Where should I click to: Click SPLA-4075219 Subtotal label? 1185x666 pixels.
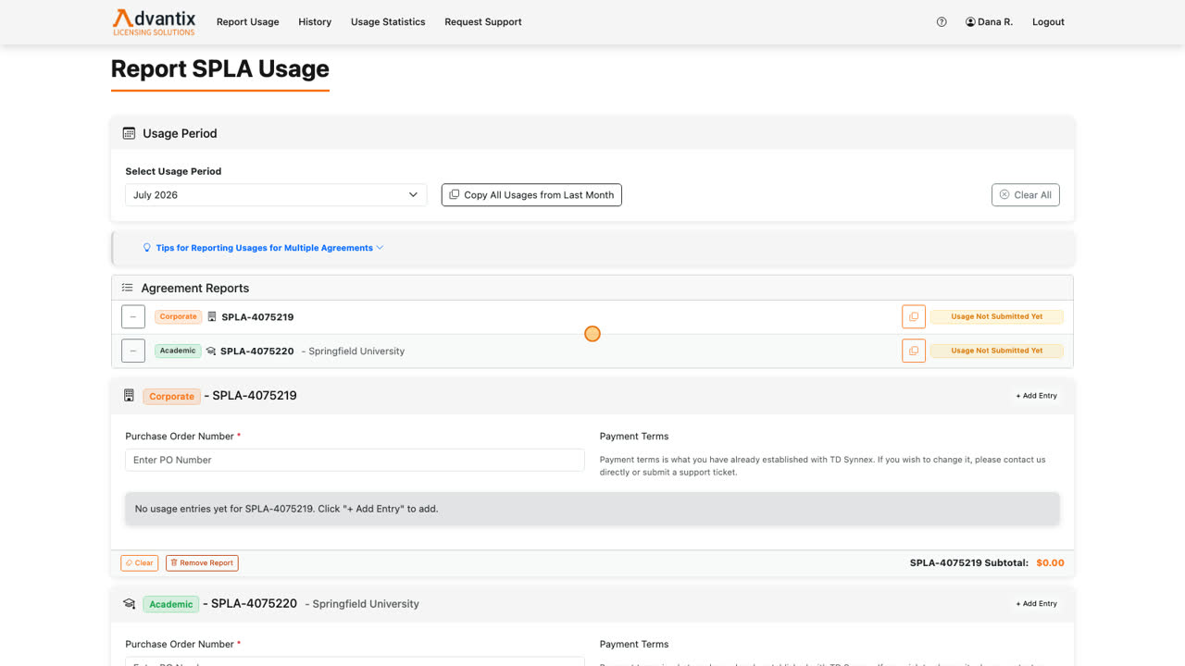[968, 562]
